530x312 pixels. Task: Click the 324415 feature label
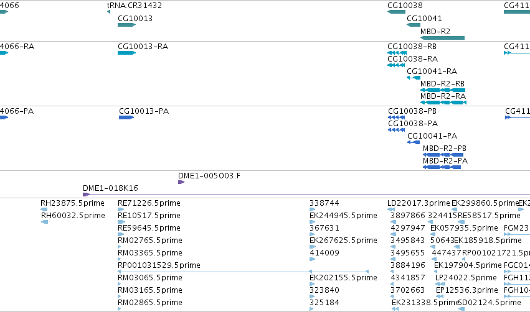point(442,216)
